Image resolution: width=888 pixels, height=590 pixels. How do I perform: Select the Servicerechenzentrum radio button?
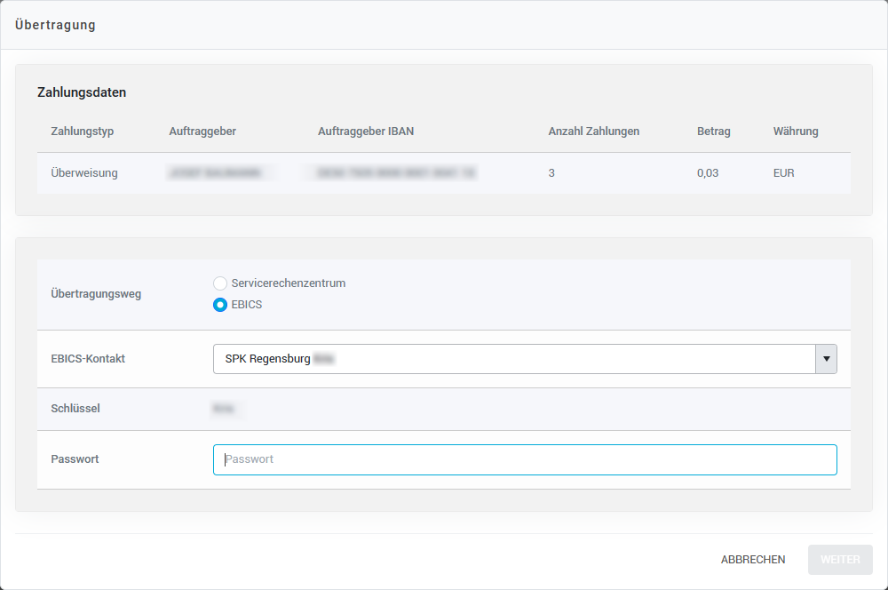[x=220, y=283]
